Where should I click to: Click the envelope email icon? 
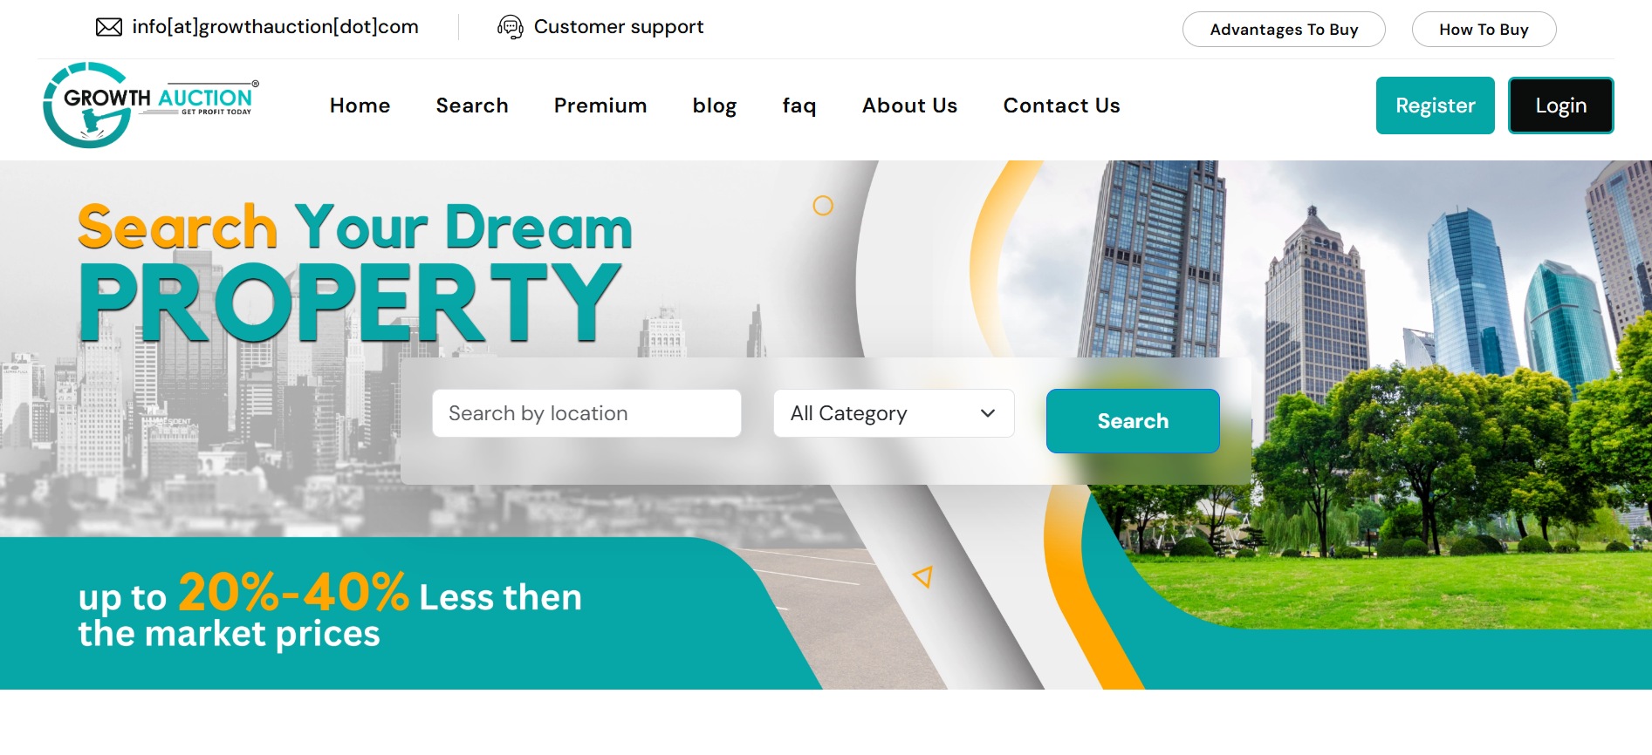[x=109, y=27]
